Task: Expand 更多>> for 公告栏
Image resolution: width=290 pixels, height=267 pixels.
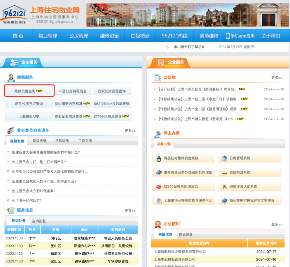Action: pyautogui.click(x=277, y=78)
